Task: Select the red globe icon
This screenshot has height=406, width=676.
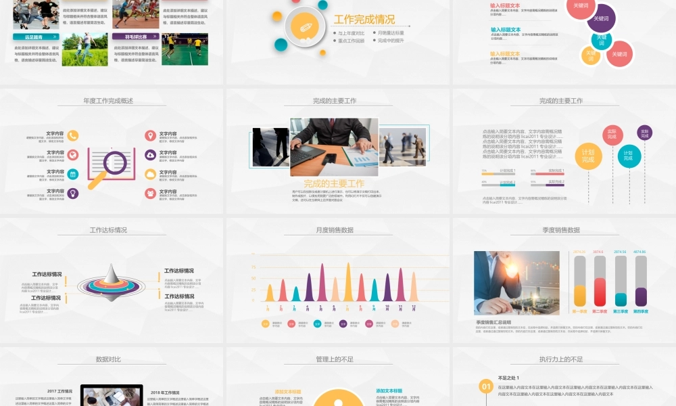Action: coord(73,154)
